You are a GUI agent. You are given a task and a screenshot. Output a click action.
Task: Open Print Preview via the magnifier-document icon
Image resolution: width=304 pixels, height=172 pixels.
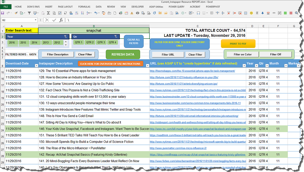click(x=54, y=13)
